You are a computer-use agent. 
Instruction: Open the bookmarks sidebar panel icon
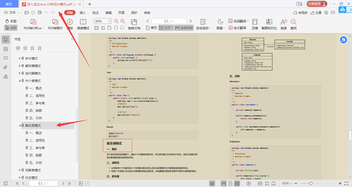click(6, 40)
